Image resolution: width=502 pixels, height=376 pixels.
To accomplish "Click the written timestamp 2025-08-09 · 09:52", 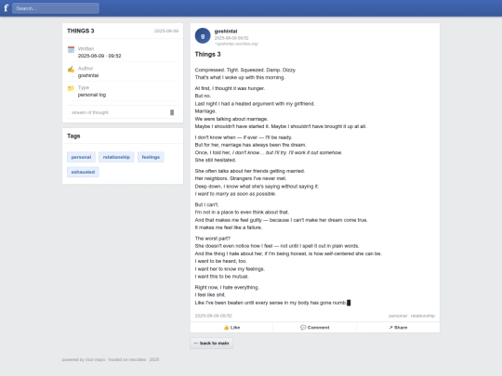I will [99, 56].
